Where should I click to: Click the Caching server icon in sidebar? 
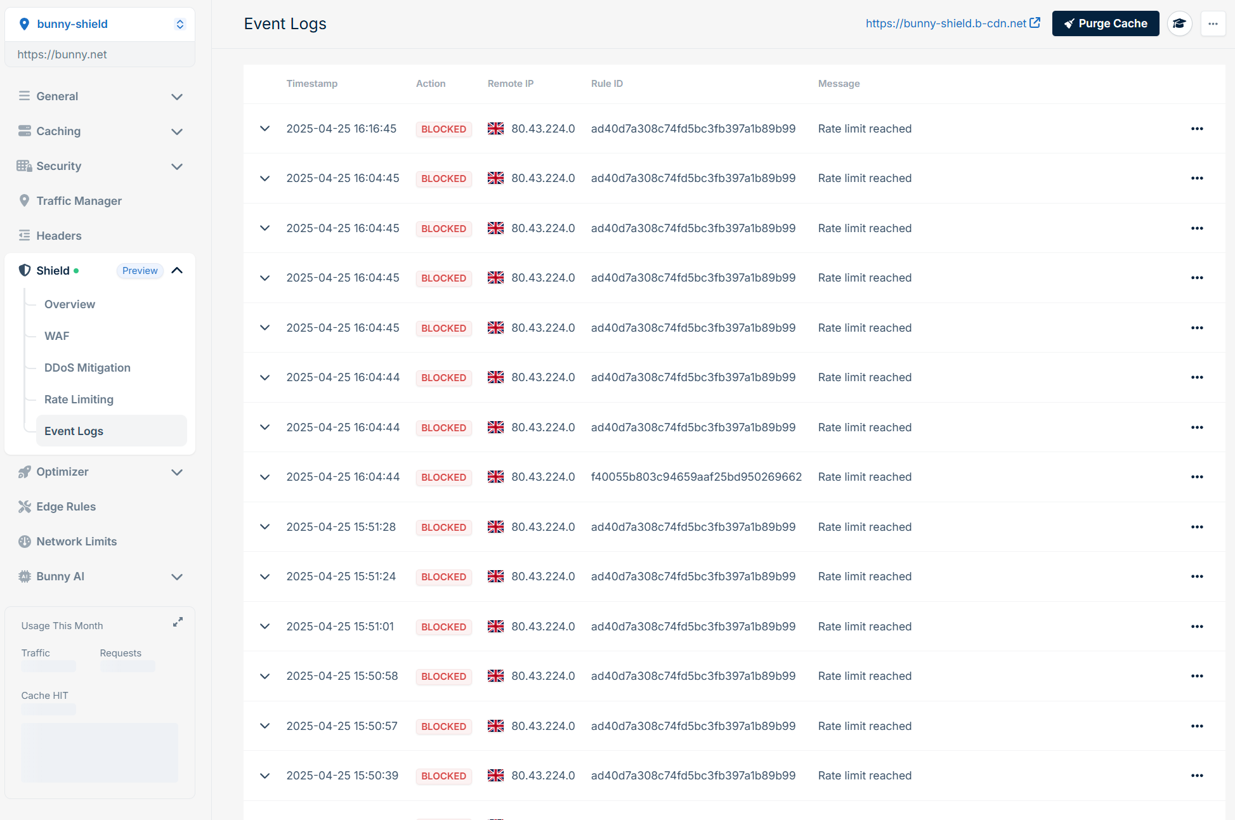24,131
